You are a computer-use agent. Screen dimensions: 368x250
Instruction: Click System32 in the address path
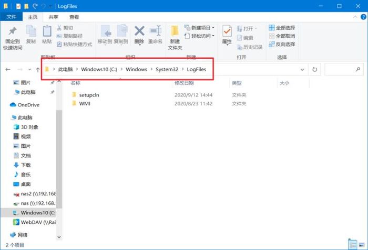(167, 69)
